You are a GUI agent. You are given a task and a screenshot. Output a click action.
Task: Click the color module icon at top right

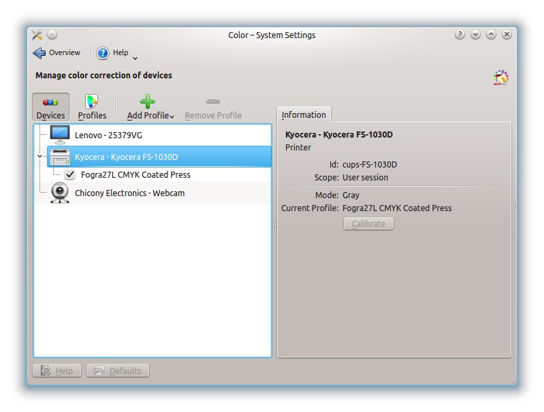click(x=501, y=77)
